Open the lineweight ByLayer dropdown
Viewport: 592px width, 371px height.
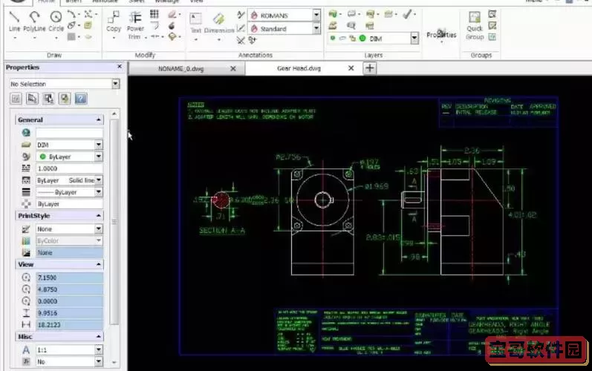[x=99, y=192]
